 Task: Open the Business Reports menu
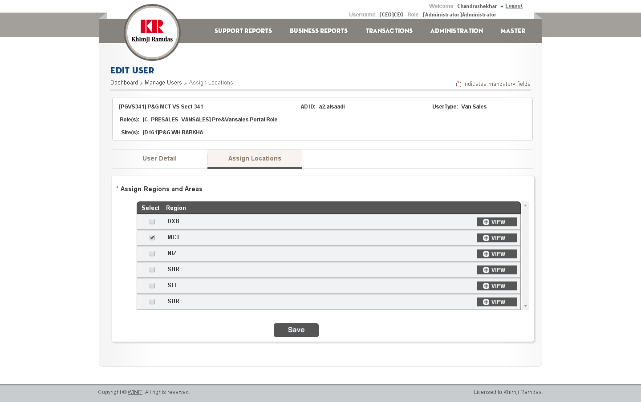pyautogui.click(x=318, y=31)
